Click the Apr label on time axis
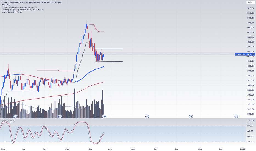This screenshot has width=256, height=151. [44, 149]
